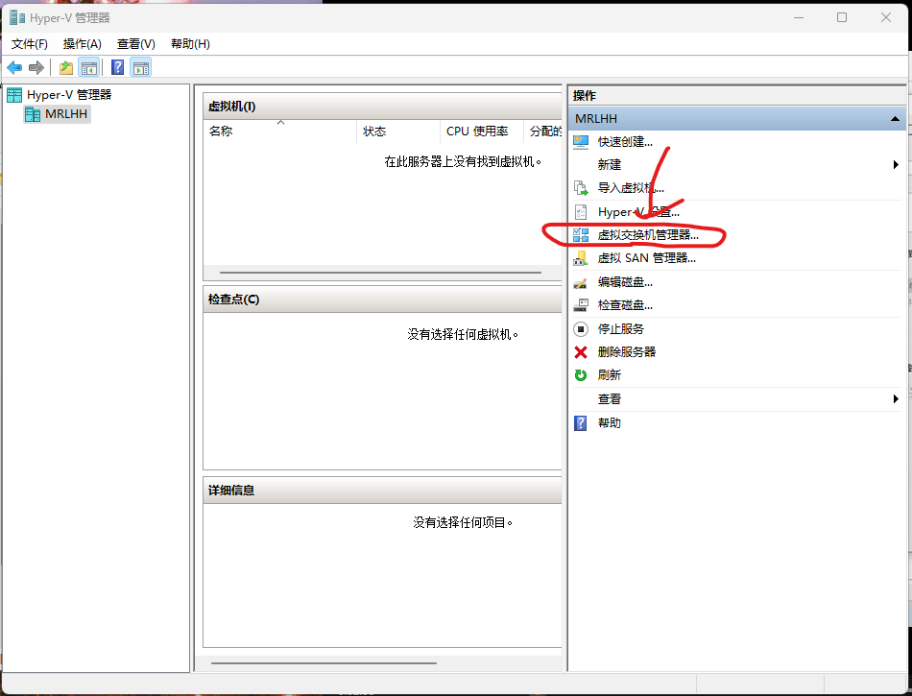
Task: Click the 虚拟机(I) panel header
Action: point(383,107)
